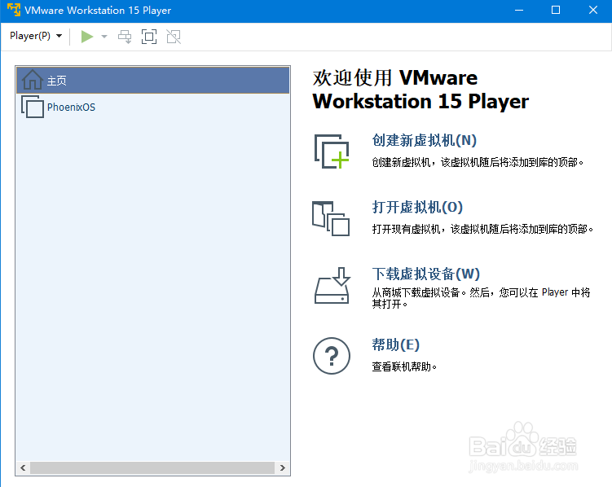612x487 pixels.
Task: Click the VMware logo in title bar
Action: point(14,10)
